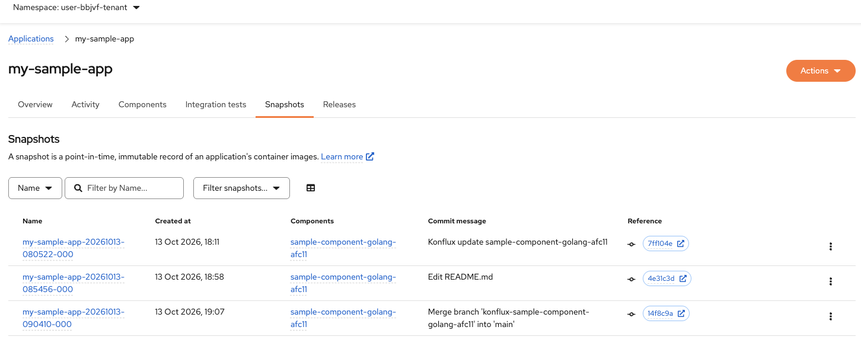Click the 'Merge branch' commit message
The height and width of the screenshot is (346, 861).
click(x=508, y=318)
